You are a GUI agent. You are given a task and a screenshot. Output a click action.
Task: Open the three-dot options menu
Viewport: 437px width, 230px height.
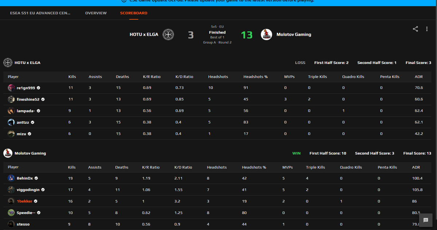tap(427, 29)
